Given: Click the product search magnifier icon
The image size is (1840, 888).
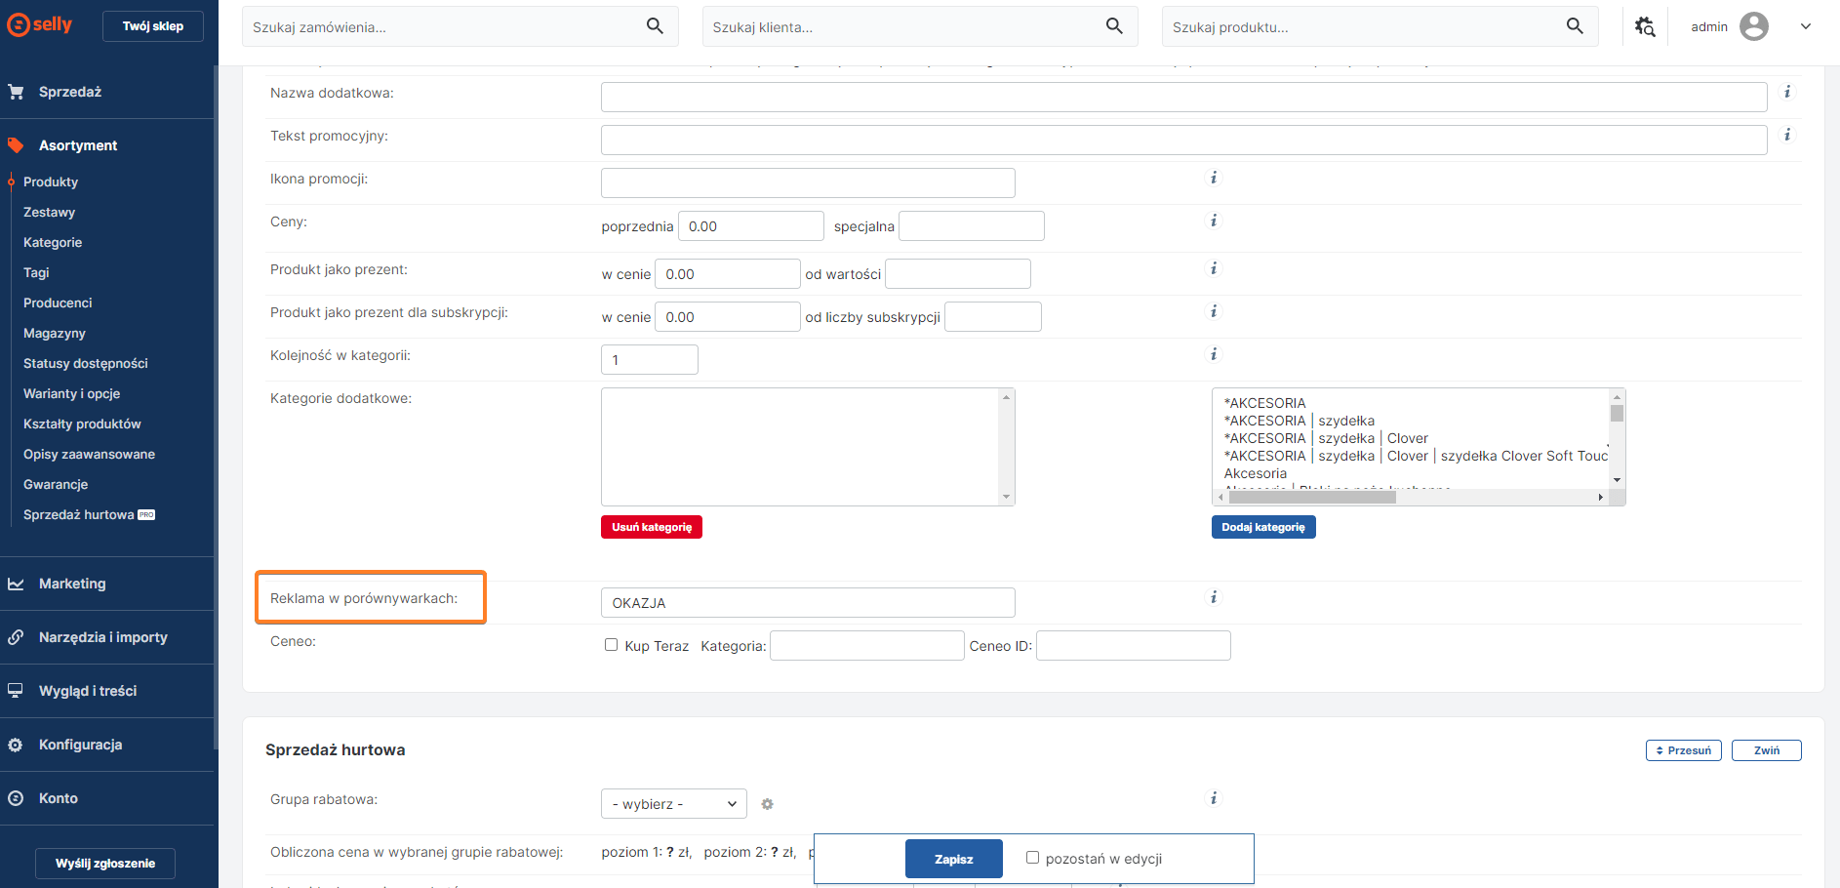Looking at the screenshot, I should 1575,26.
